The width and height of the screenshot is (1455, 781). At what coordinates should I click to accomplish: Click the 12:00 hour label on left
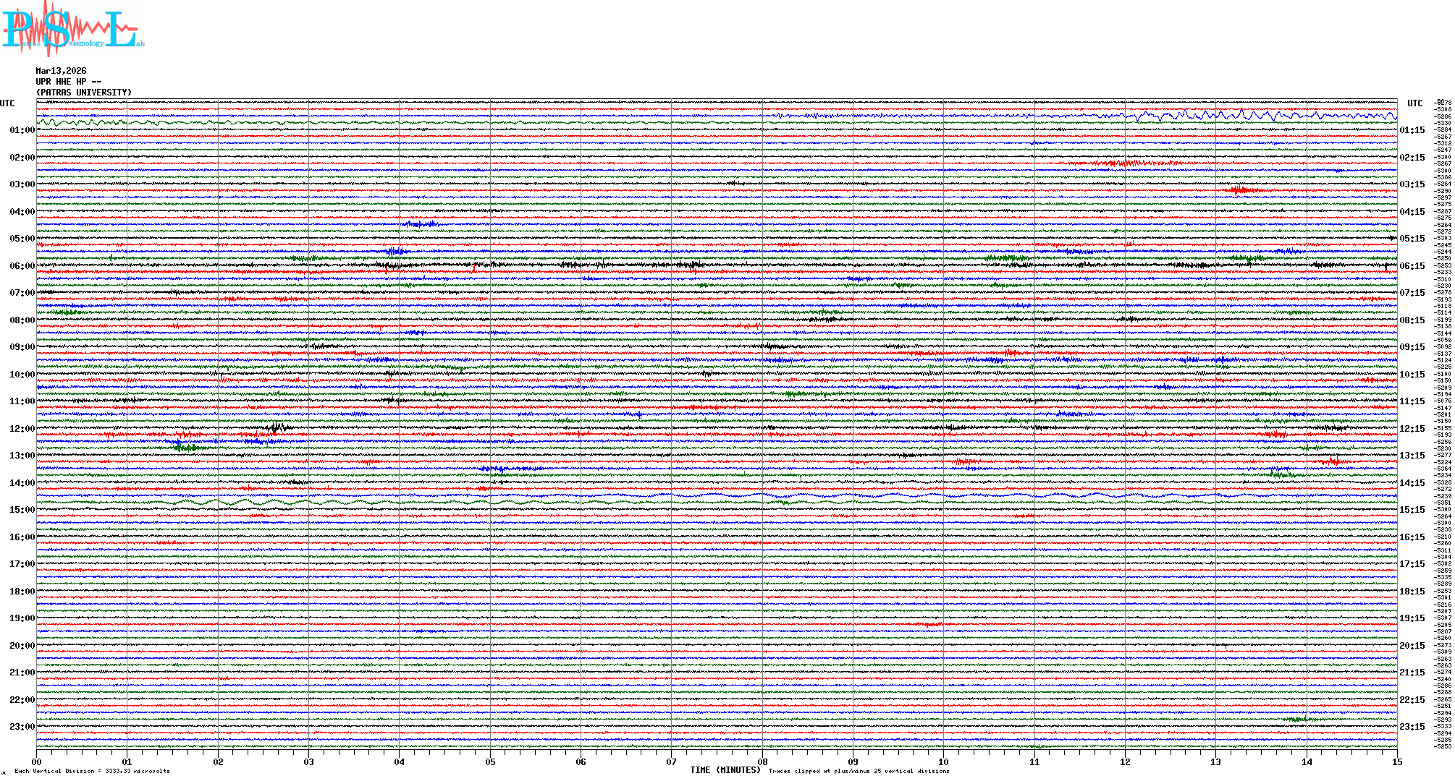pyautogui.click(x=22, y=429)
